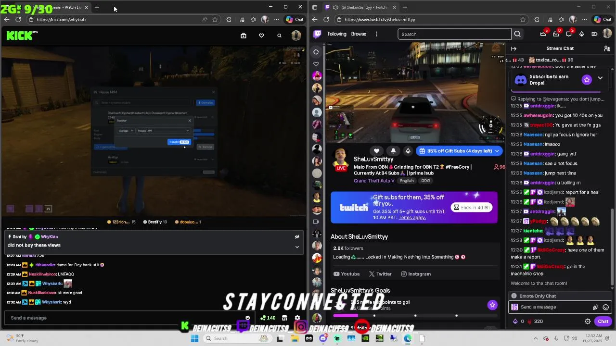Click the Terms apply link
This screenshot has width=616, height=346.
coord(412,218)
